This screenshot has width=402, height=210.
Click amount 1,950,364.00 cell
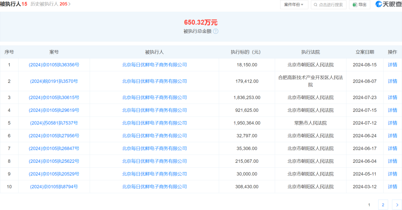click(247, 123)
